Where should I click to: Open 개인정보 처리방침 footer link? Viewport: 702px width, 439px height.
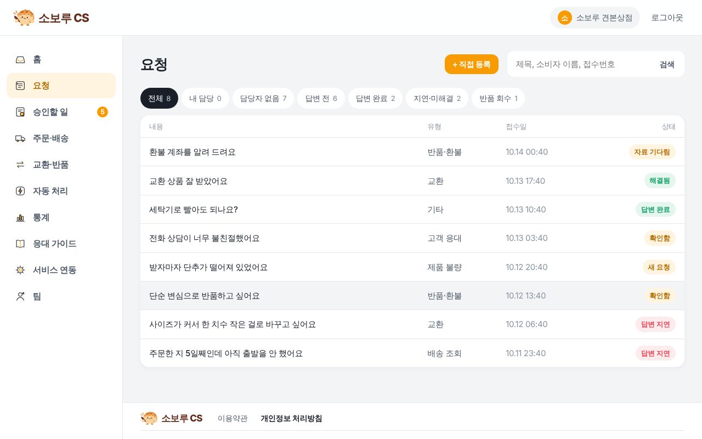[291, 418]
